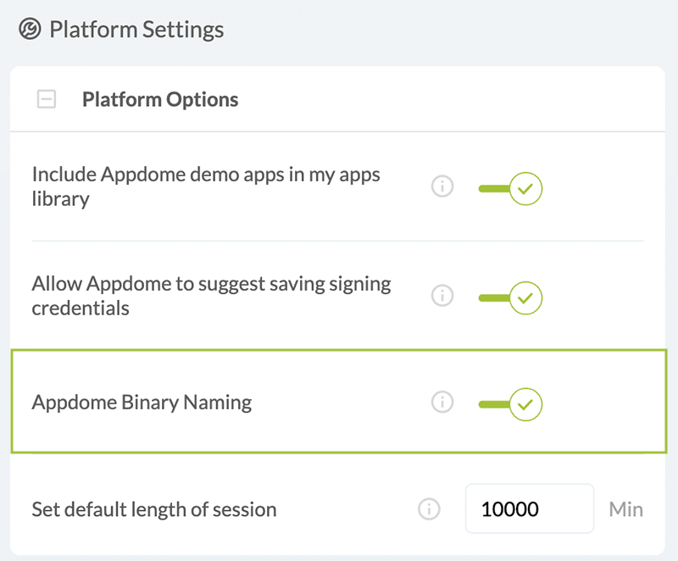The height and width of the screenshot is (561, 678).
Task: Click the minus box next to Platform Options
Action: tap(47, 99)
